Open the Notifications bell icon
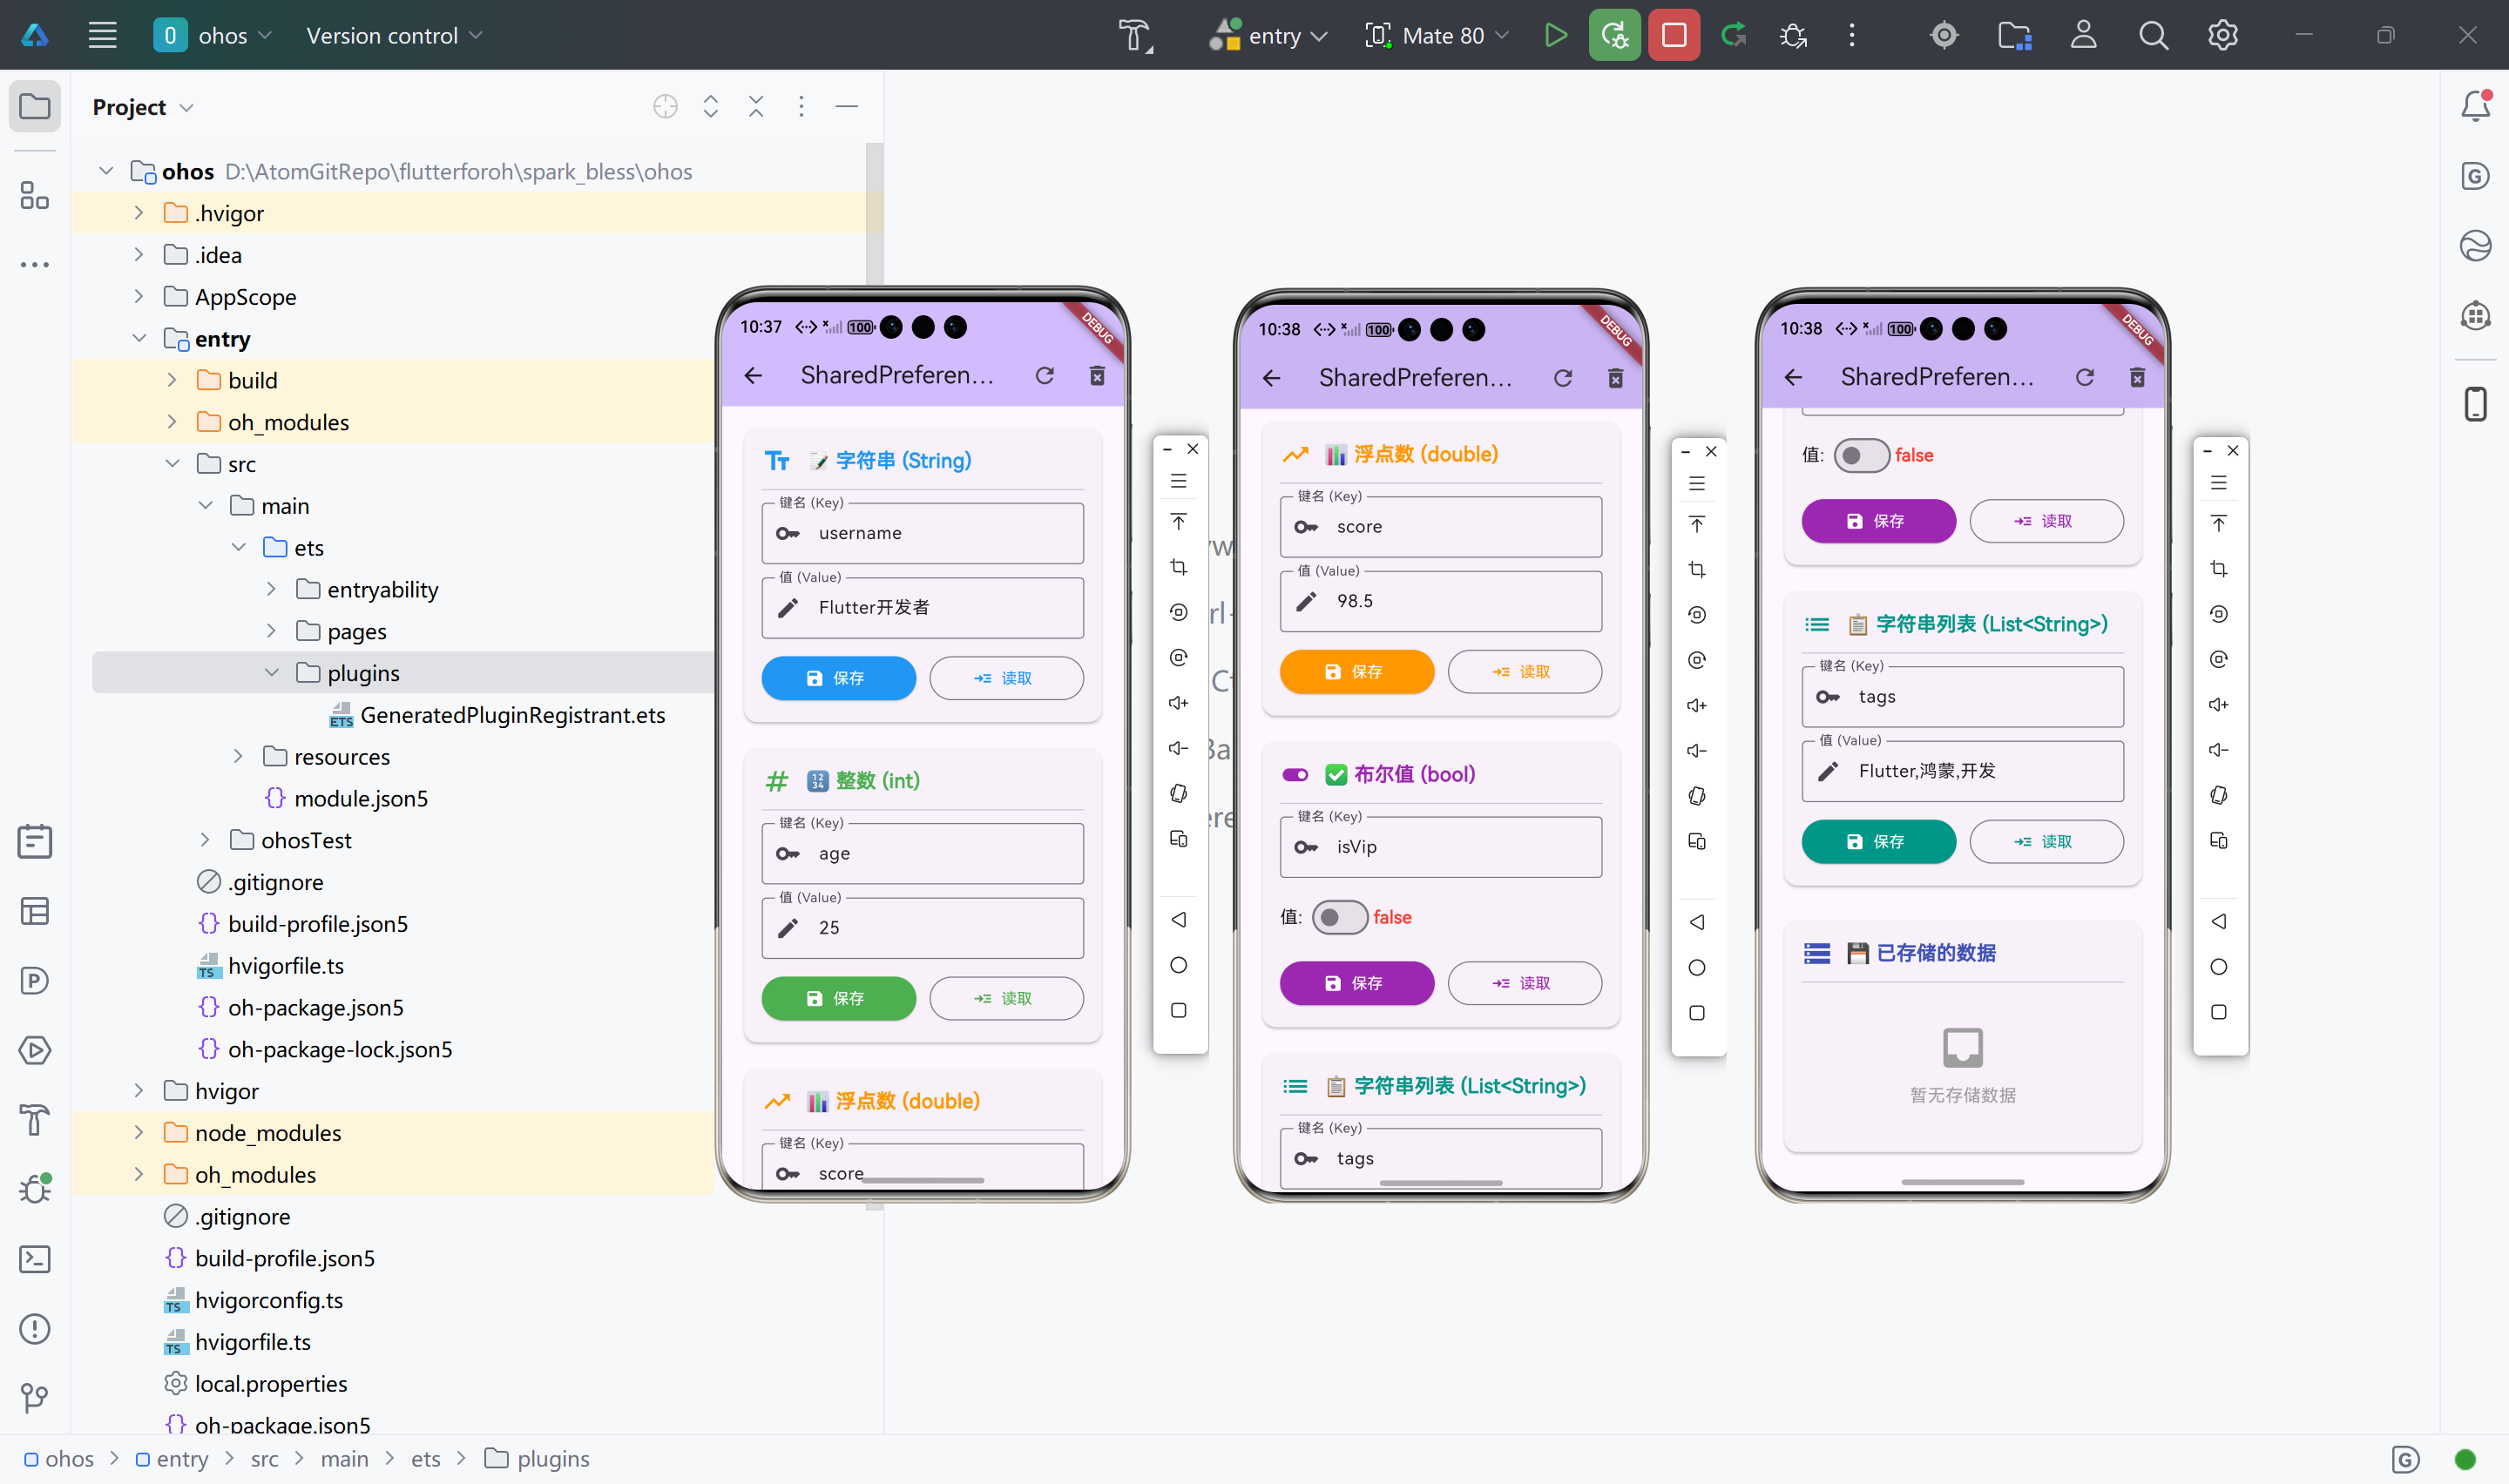Screen dimensions: 2509x1484 [2475, 106]
